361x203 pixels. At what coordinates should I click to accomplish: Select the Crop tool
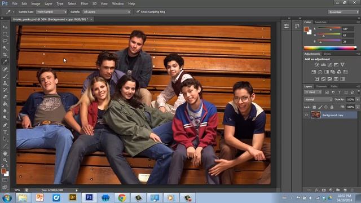tap(5, 55)
